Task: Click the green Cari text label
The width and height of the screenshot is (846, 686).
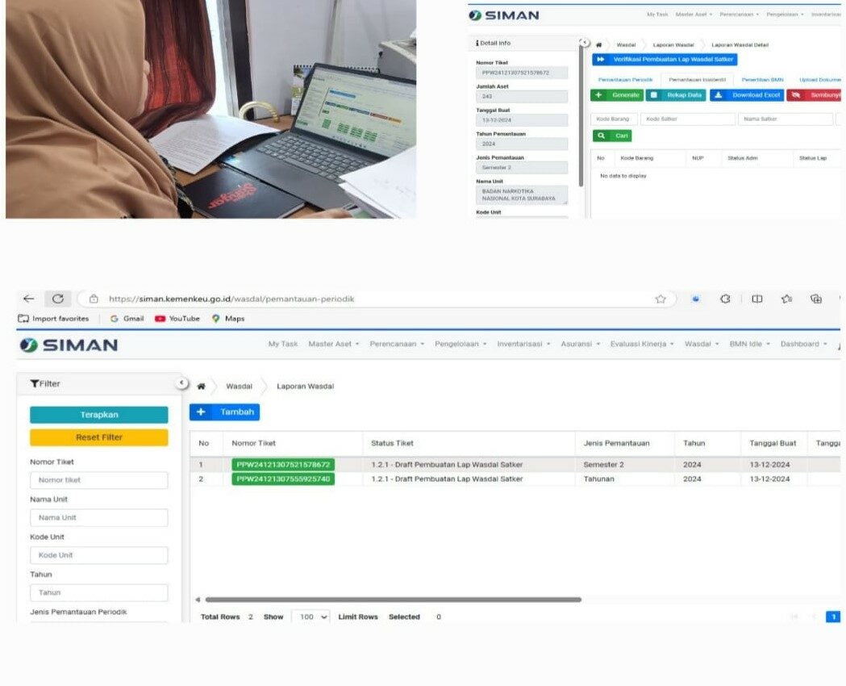Action: tap(622, 136)
